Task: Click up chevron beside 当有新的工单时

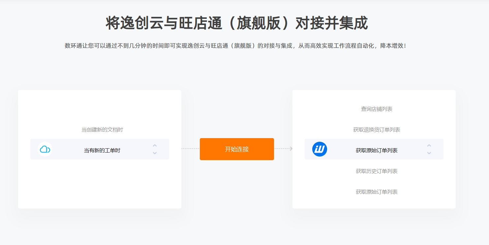Action: (x=155, y=145)
